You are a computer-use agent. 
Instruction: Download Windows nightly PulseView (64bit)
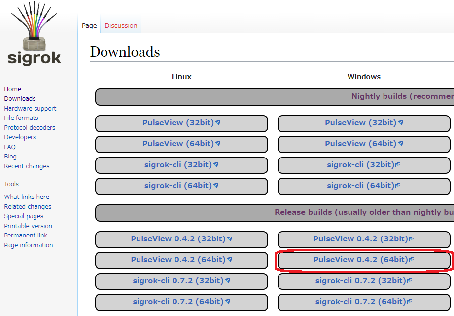364,144
